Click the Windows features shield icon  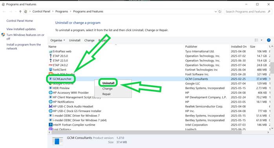click(3, 35)
